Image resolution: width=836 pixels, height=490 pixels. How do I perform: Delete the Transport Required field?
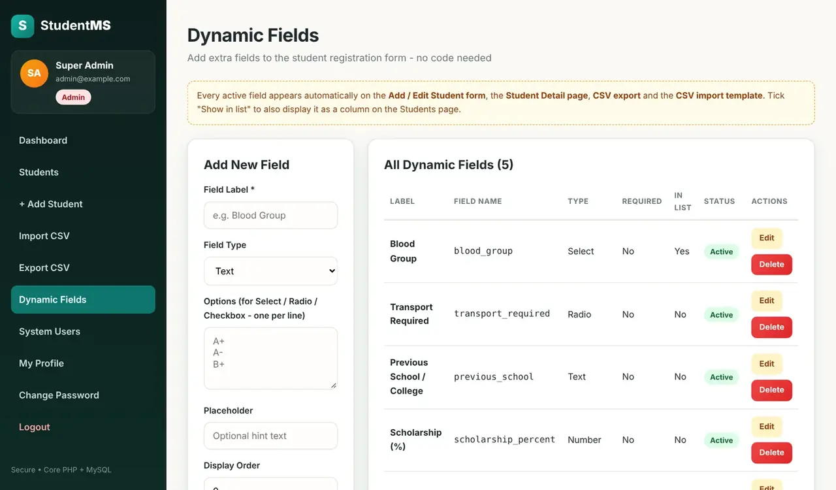pyautogui.click(x=771, y=327)
